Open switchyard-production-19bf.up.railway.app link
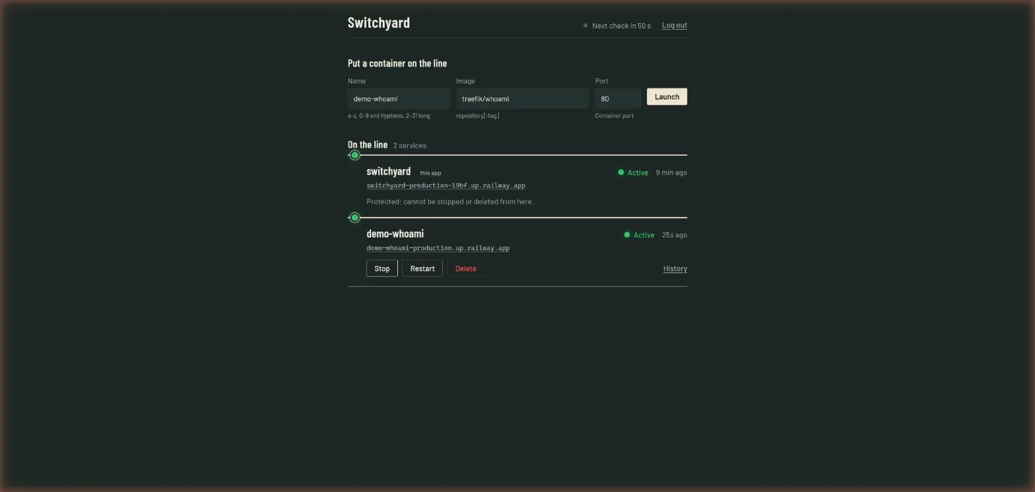 [446, 185]
